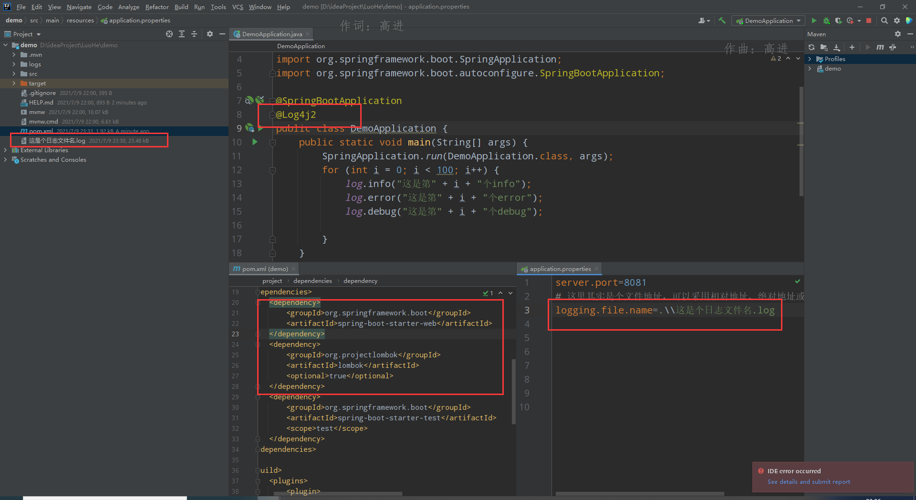Screen dimensions: 916x500
Task: Switch to application.properties editor tab
Action: [560, 269]
